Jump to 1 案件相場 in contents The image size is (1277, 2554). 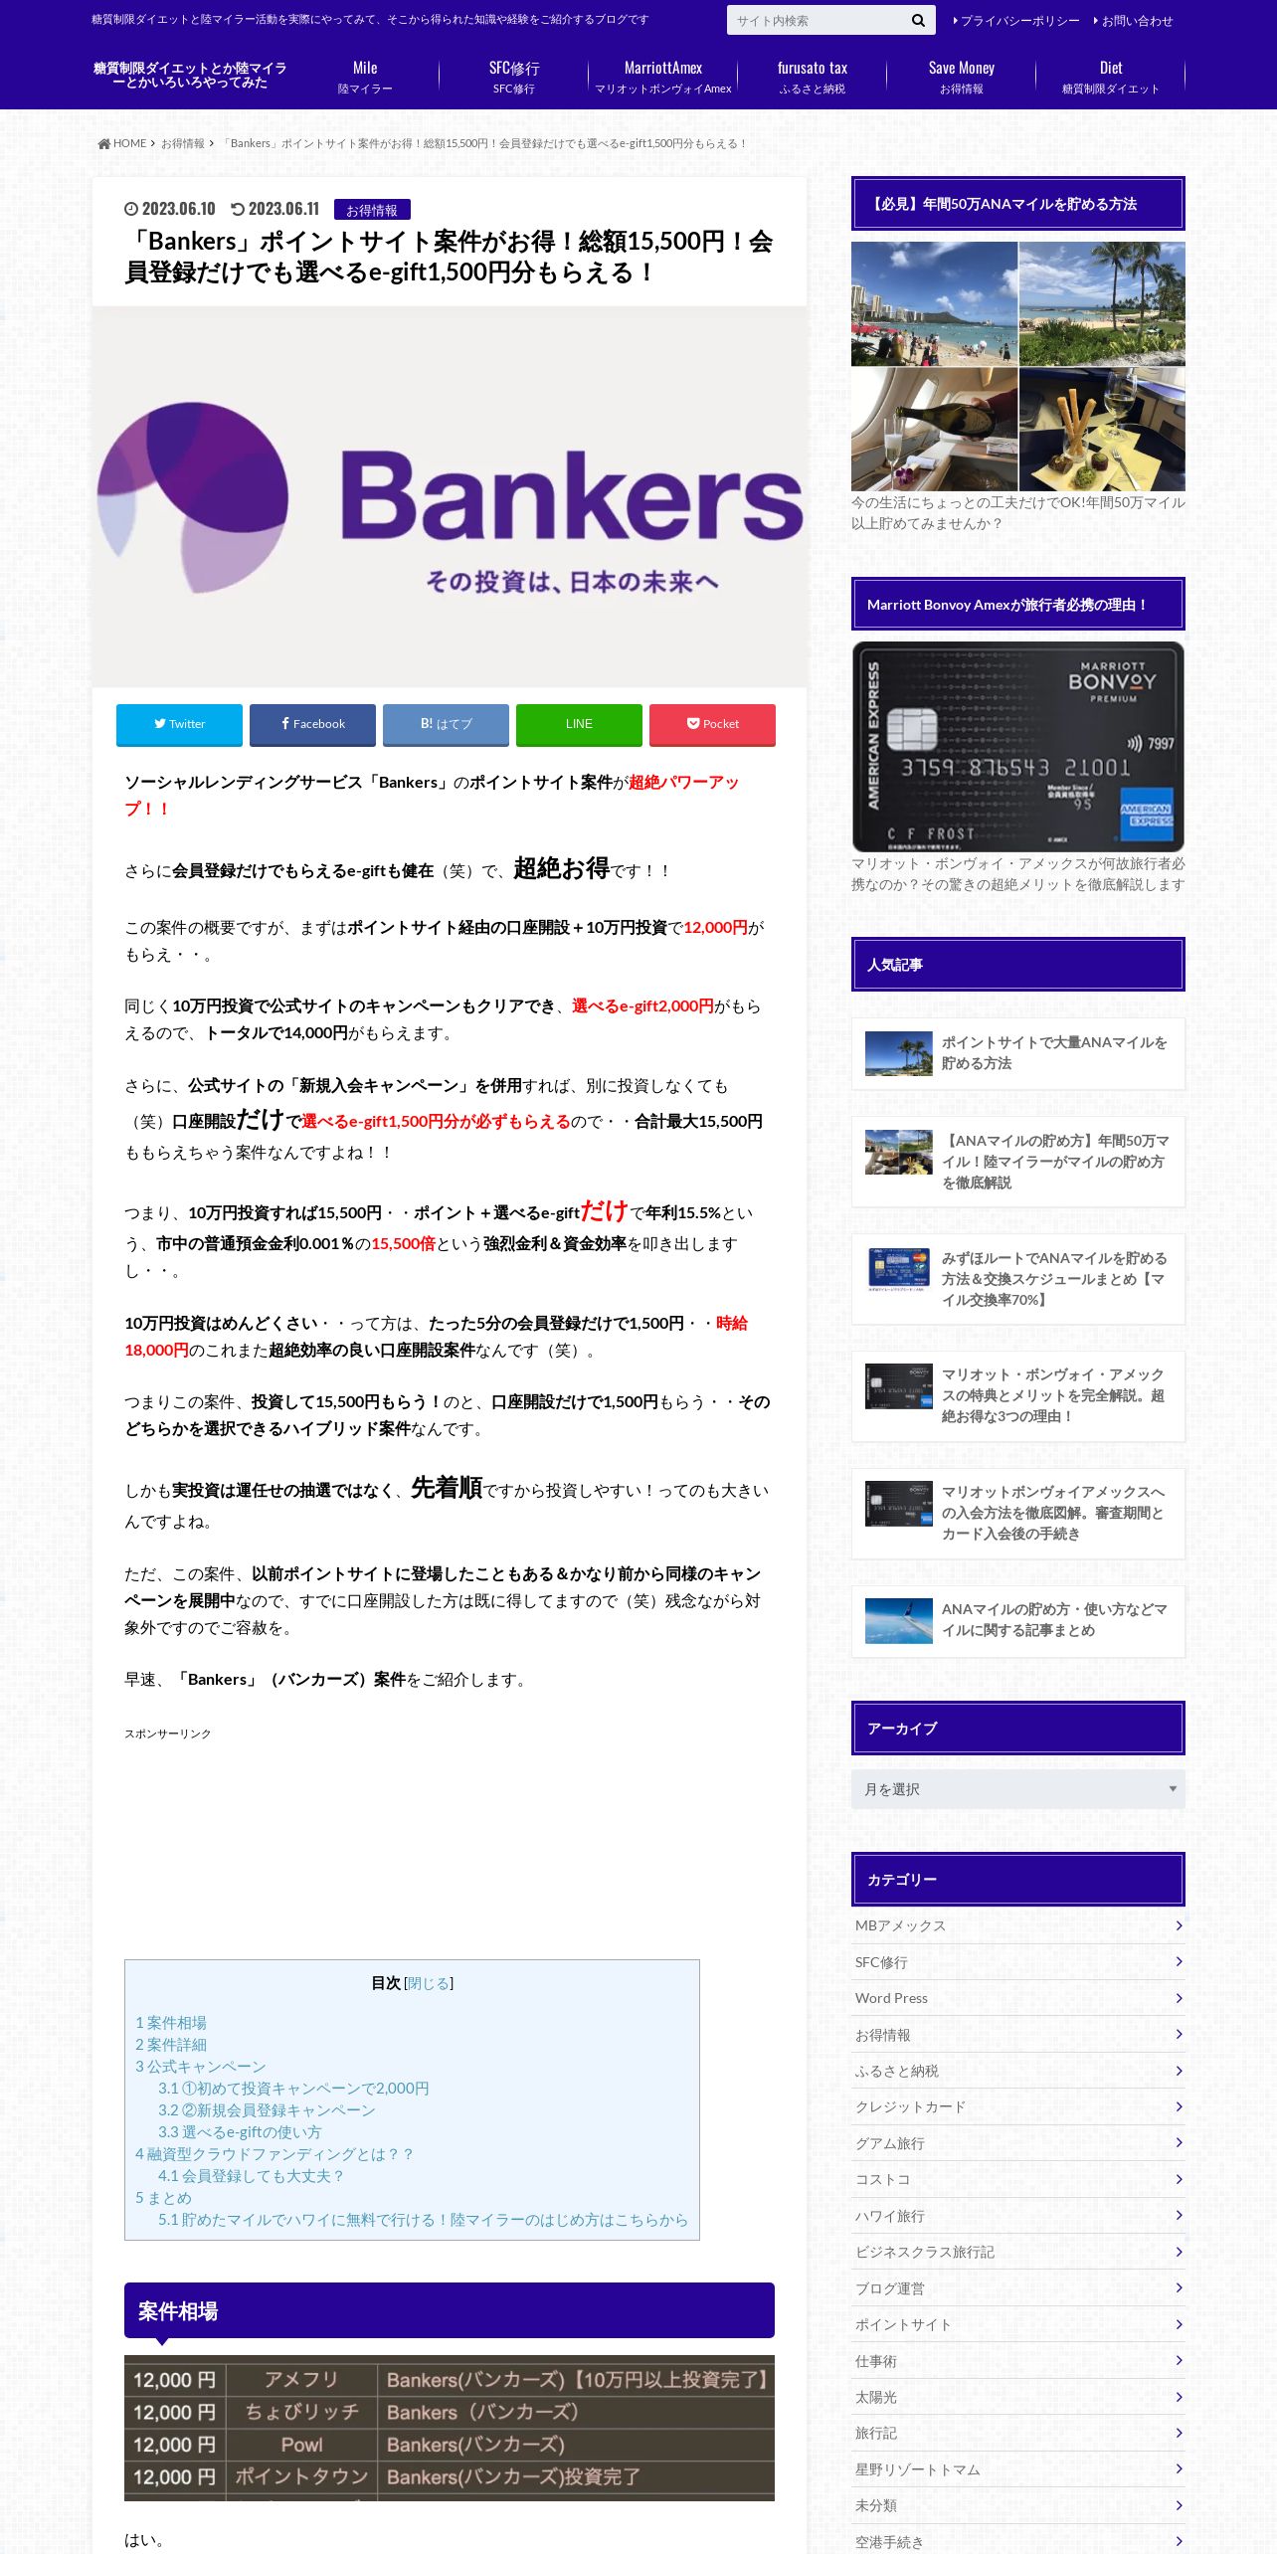pos(171,2023)
